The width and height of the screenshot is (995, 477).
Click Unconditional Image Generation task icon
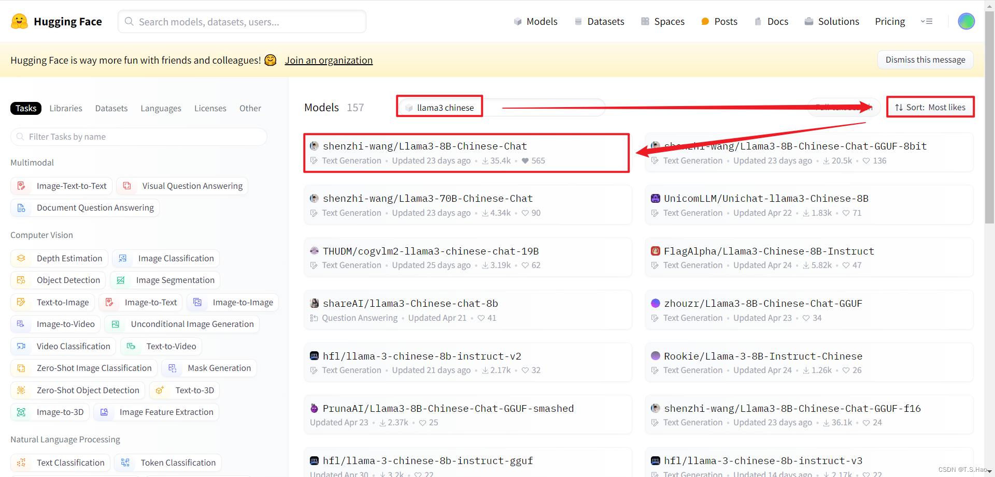pyautogui.click(x=116, y=324)
